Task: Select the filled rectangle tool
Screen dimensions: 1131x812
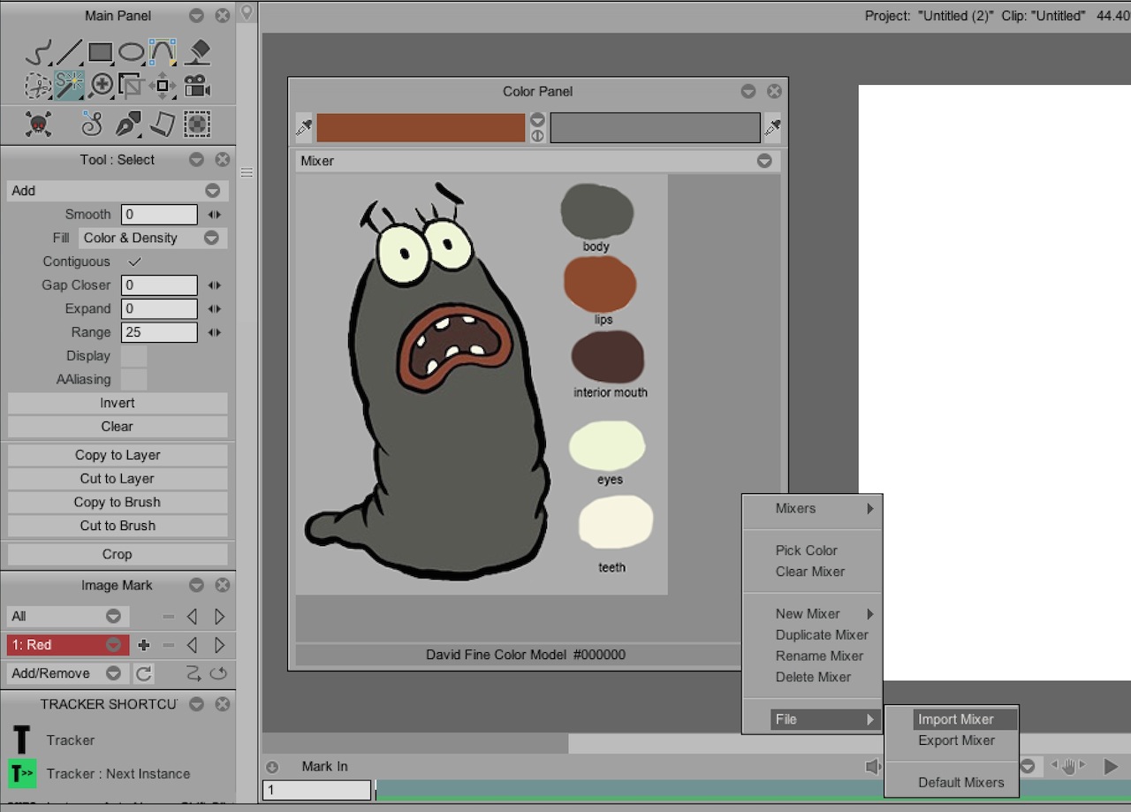Action: [100, 53]
